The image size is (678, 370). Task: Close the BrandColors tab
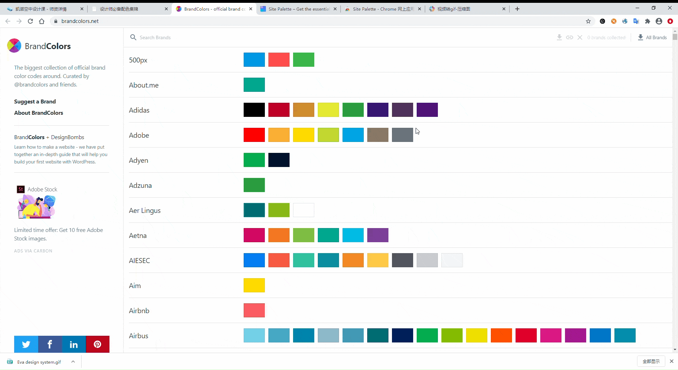pos(251,9)
